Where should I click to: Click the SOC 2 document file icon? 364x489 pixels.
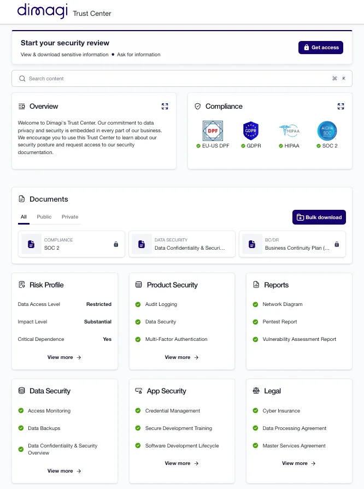31,244
